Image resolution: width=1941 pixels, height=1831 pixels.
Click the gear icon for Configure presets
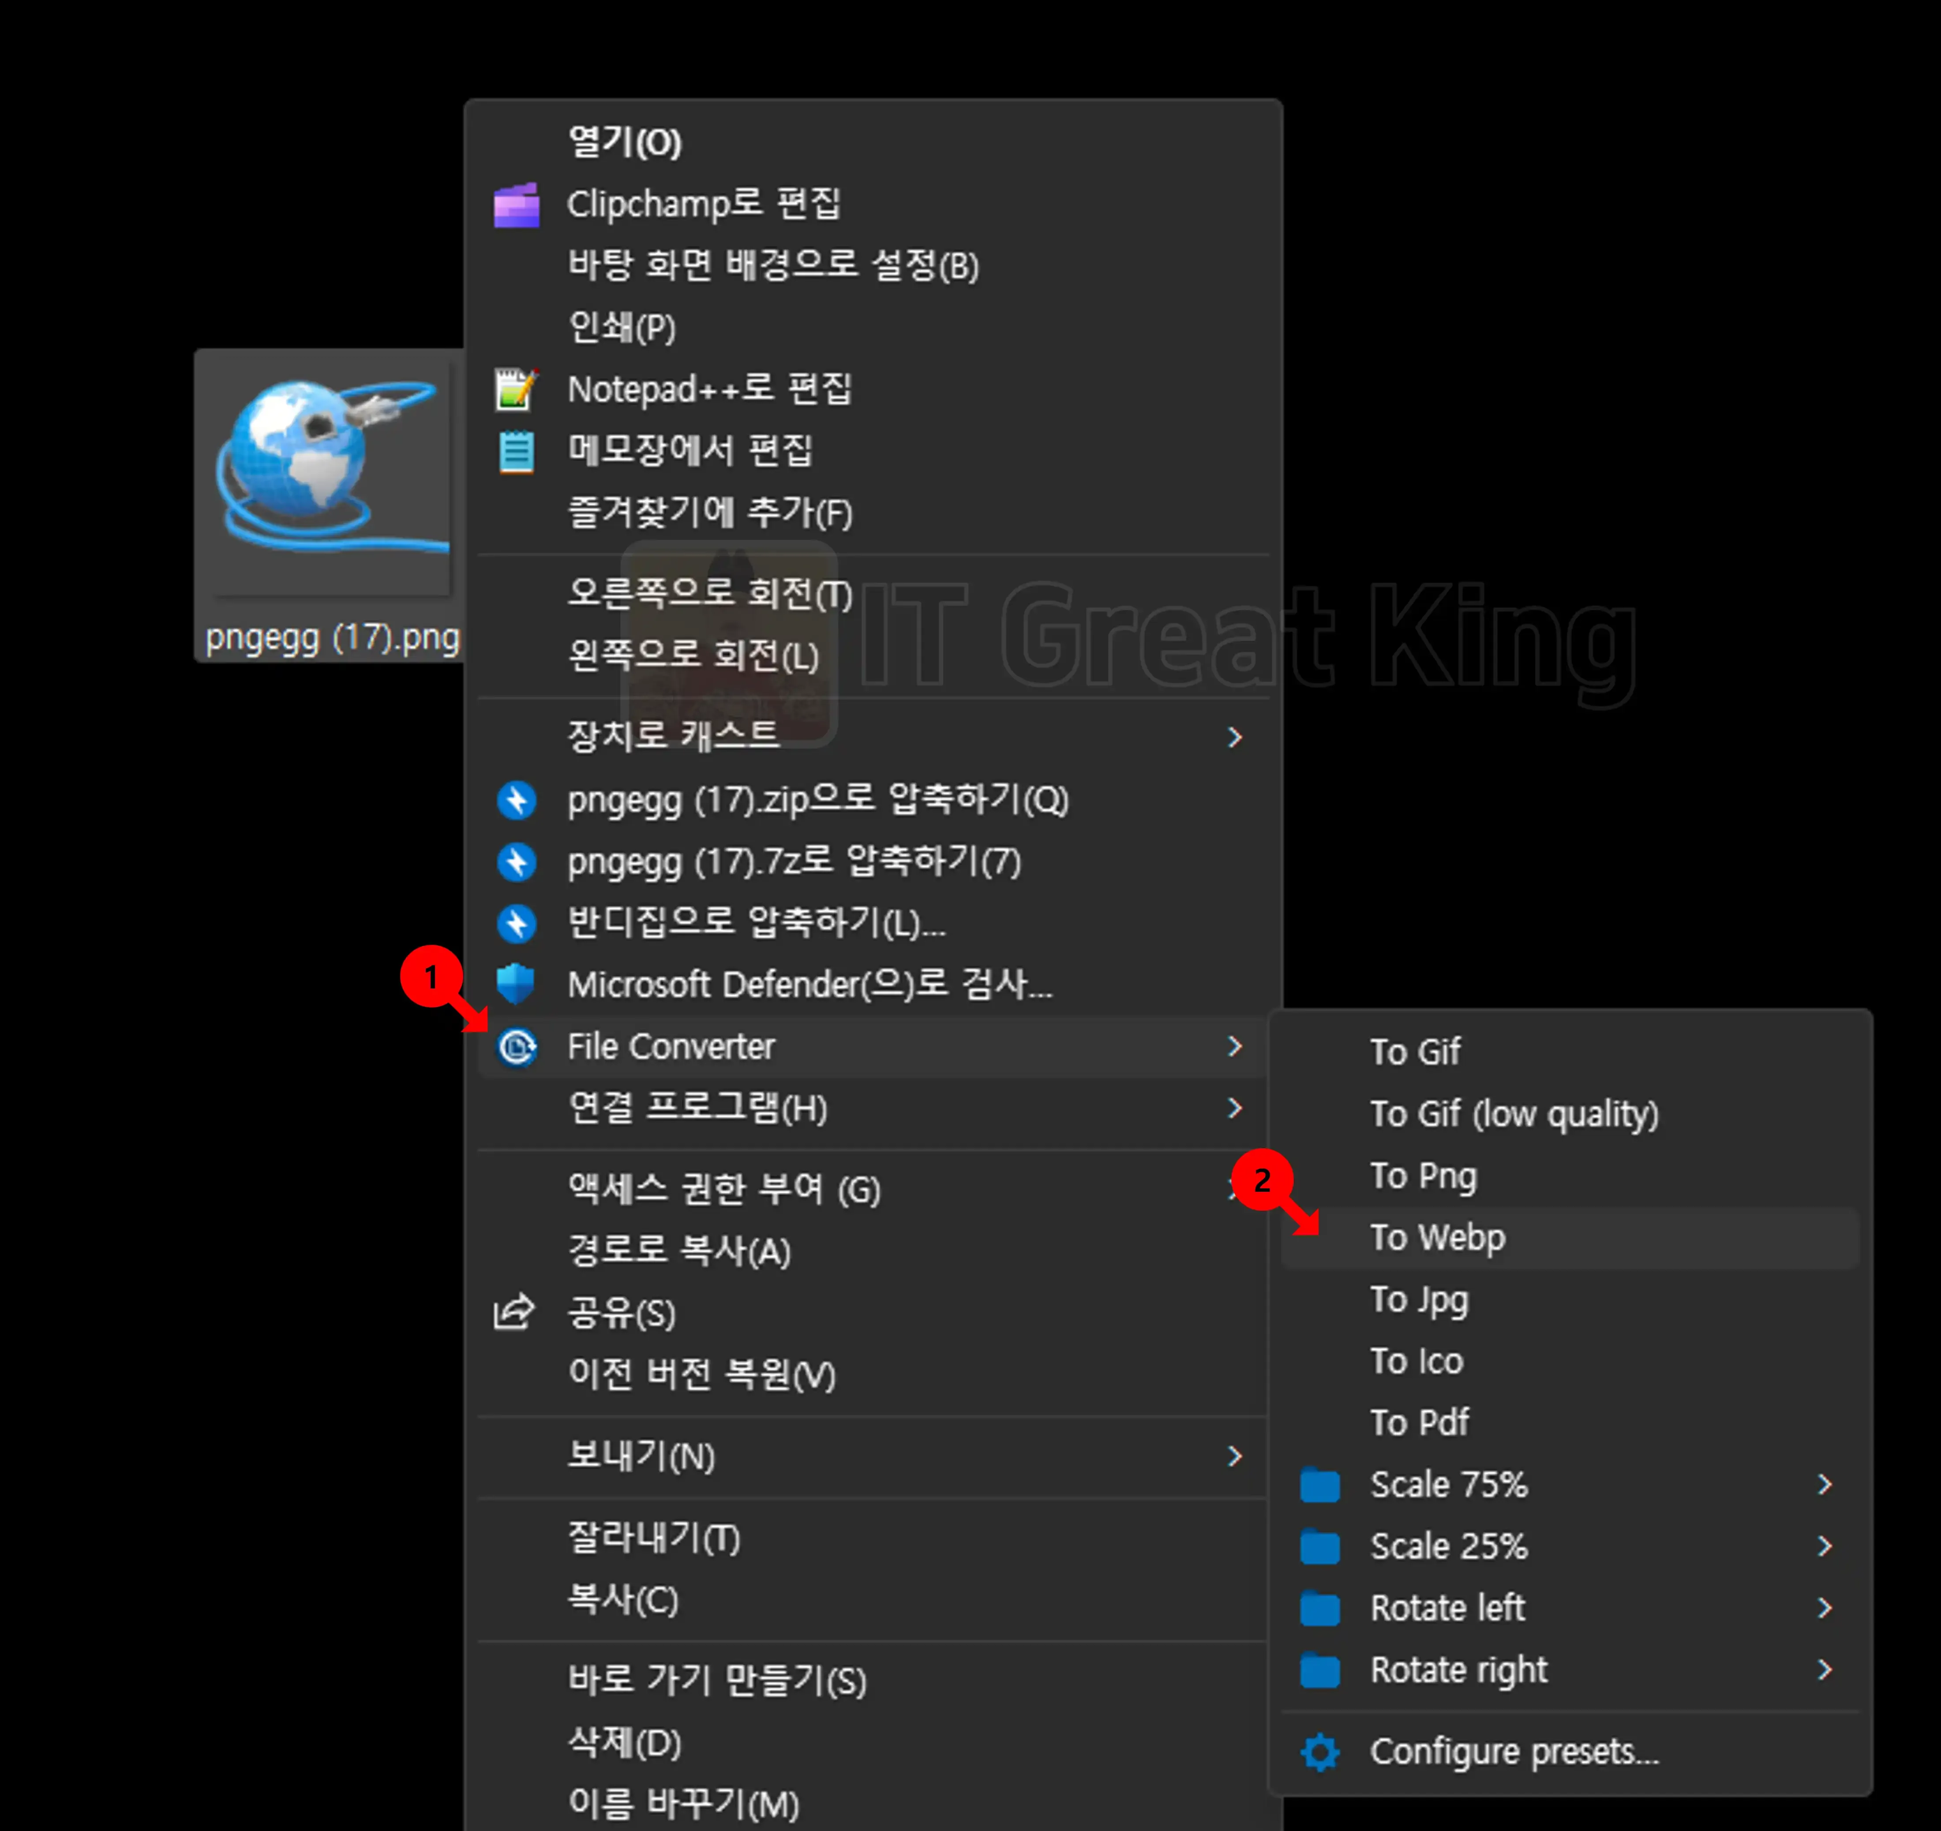(1320, 1752)
